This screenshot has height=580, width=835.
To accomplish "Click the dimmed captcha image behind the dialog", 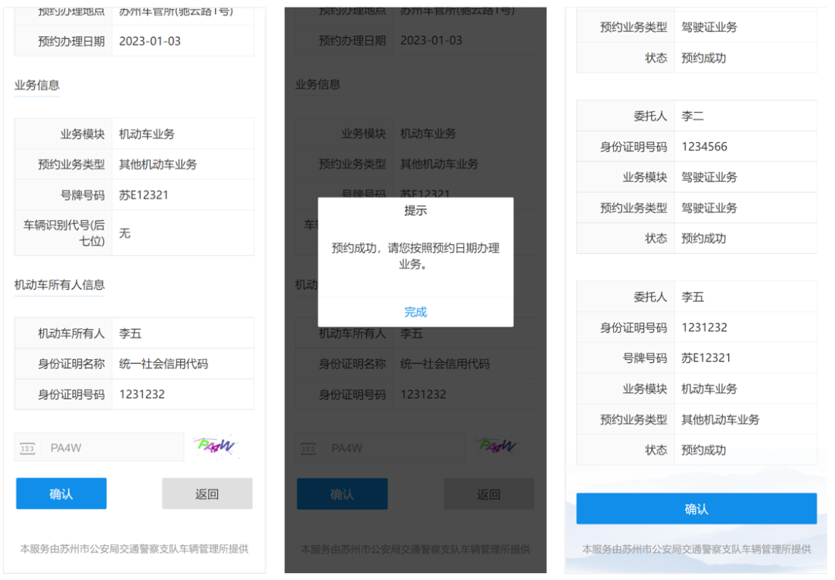I will (x=496, y=446).
